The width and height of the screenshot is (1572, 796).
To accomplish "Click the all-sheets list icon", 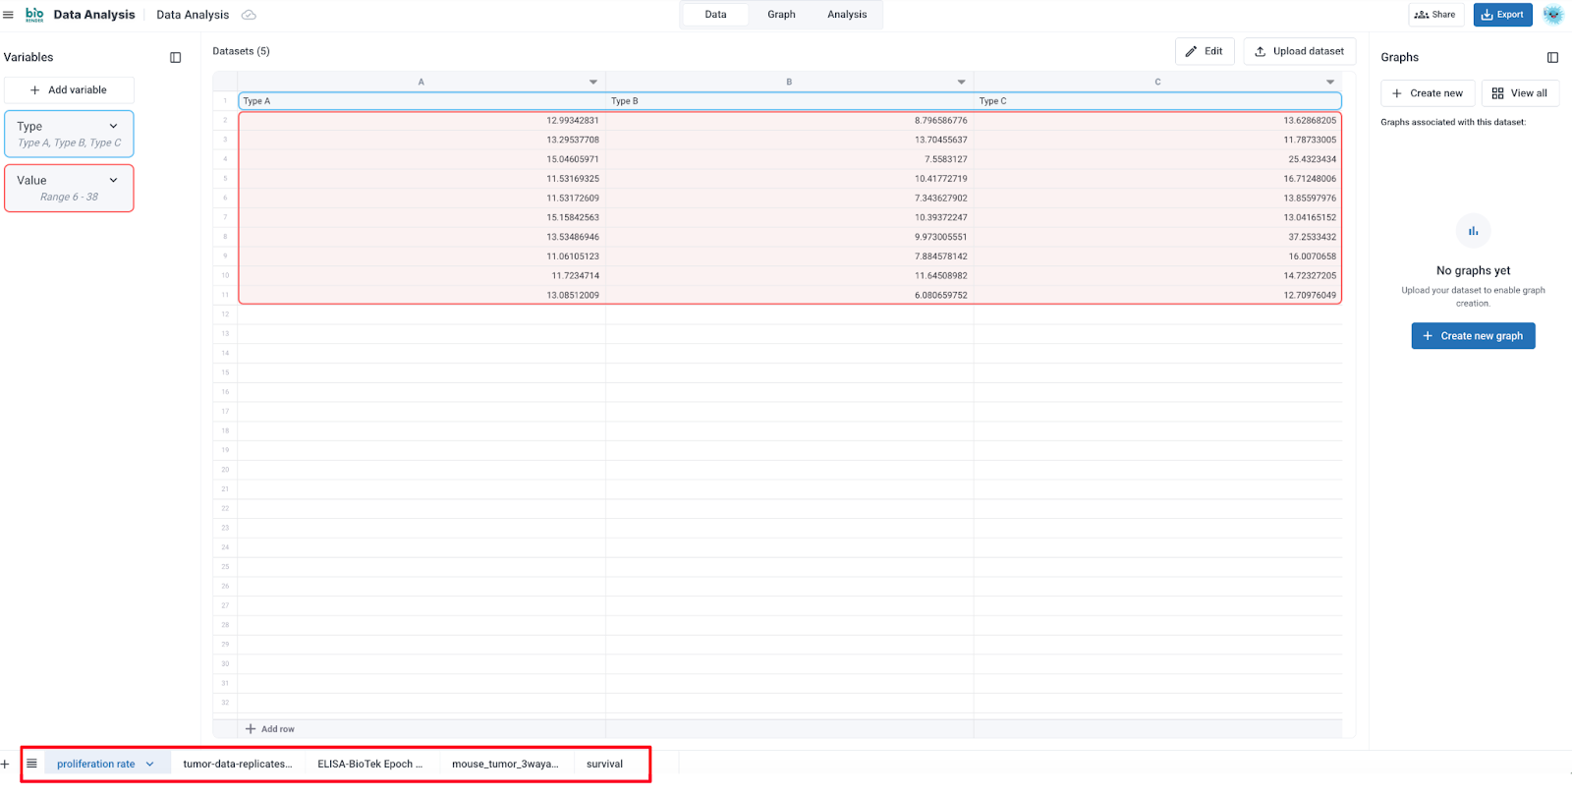I will pos(31,764).
